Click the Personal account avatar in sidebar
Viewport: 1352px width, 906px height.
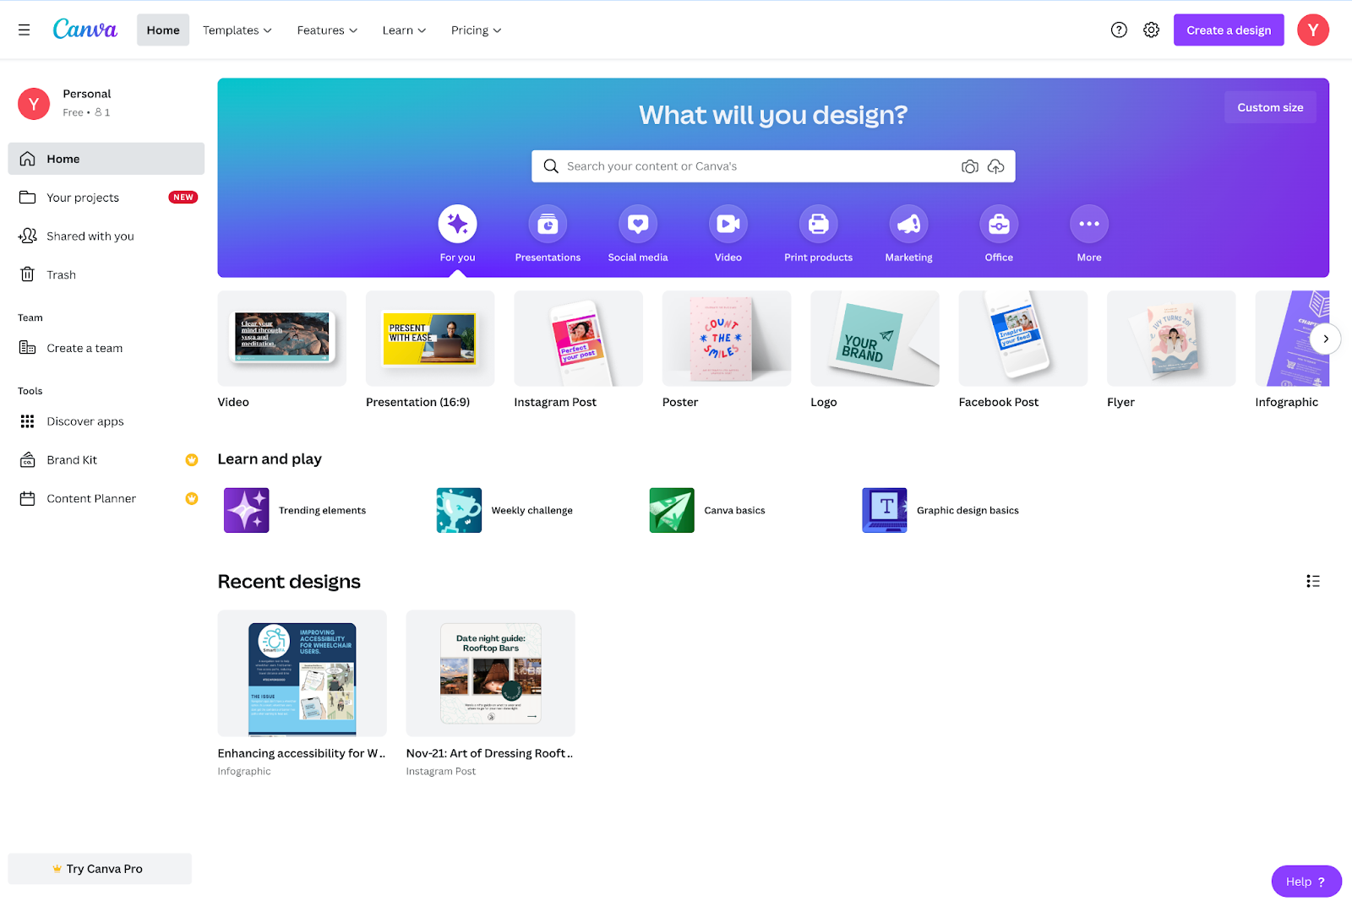34,104
